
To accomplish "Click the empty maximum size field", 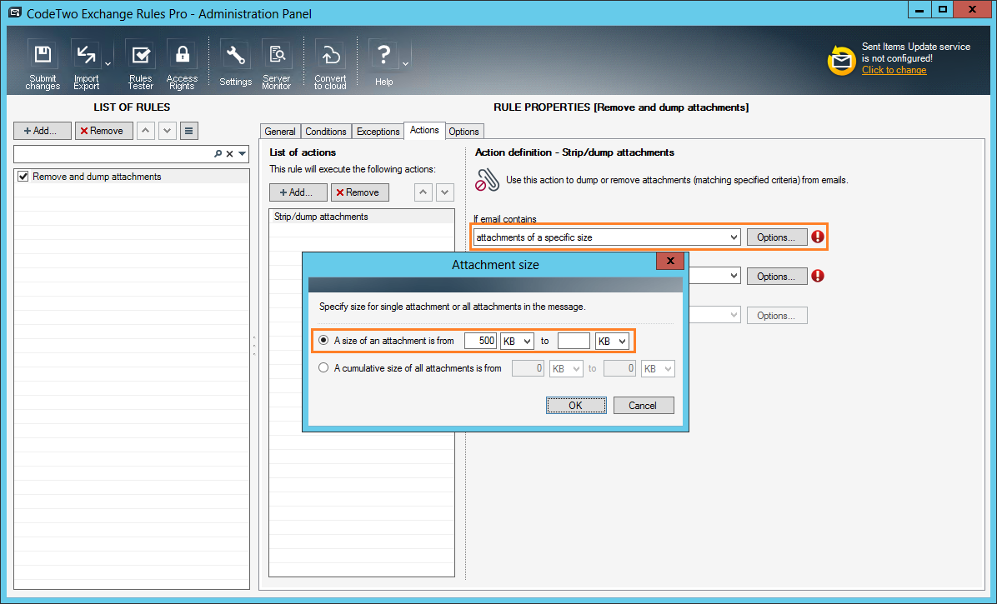I will point(574,341).
